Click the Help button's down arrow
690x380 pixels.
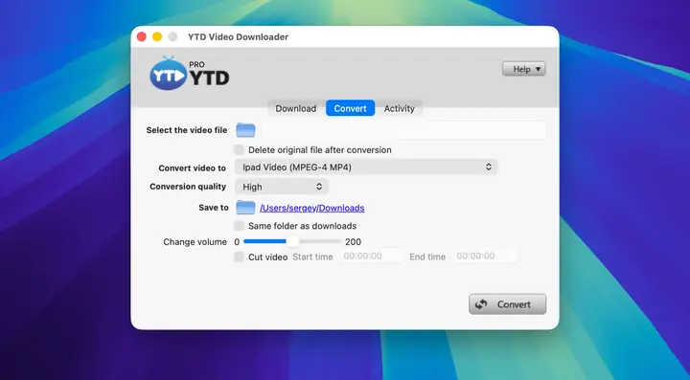(x=538, y=69)
